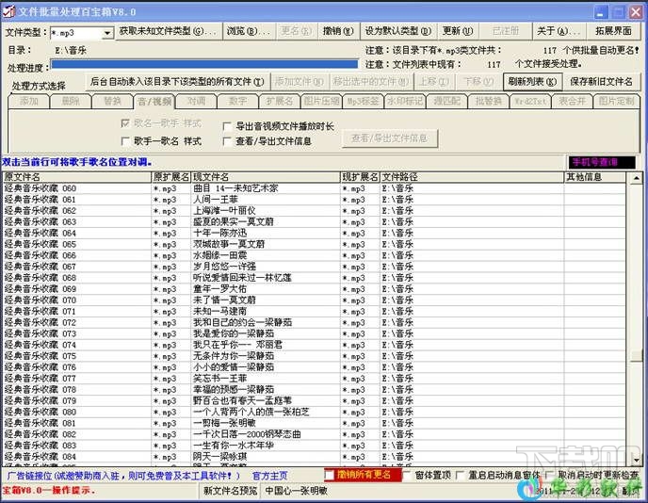Viewport: 648px width, 503px height.
Task: Switch to the 音/视频 tab
Action: click(154, 102)
